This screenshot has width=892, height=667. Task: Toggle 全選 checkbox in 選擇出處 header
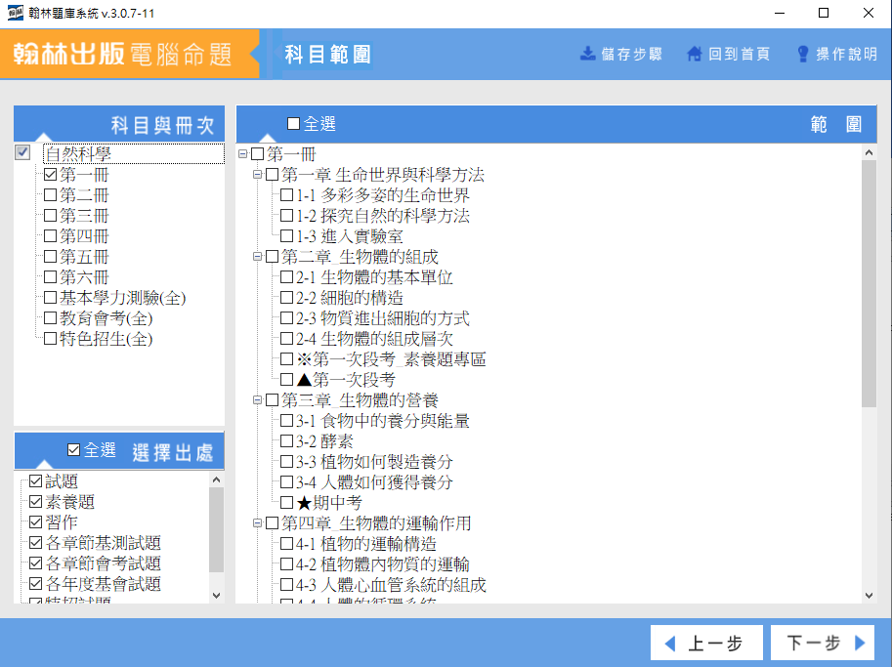pyautogui.click(x=73, y=450)
